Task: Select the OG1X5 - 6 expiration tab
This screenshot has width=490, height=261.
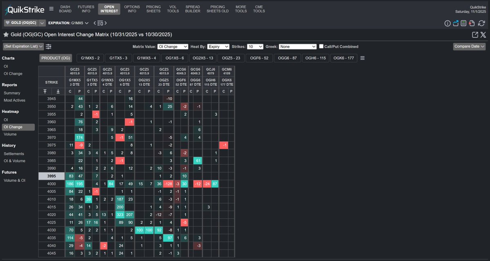Action: [174, 58]
